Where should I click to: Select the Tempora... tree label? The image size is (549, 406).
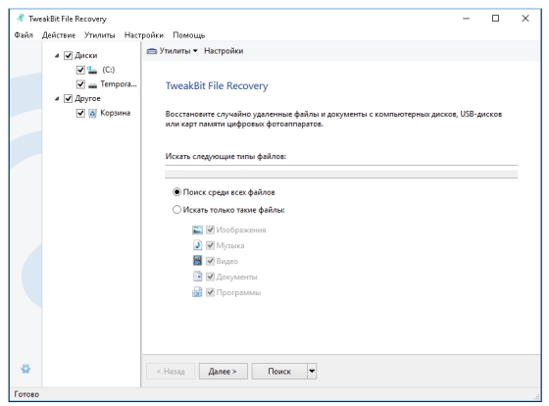pyautogui.click(x=119, y=84)
